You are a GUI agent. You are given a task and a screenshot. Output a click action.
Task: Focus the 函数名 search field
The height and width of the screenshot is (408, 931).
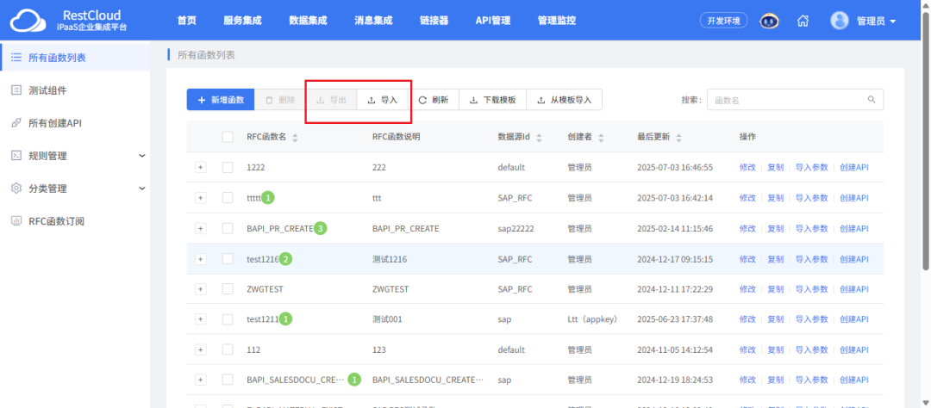(x=784, y=100)
